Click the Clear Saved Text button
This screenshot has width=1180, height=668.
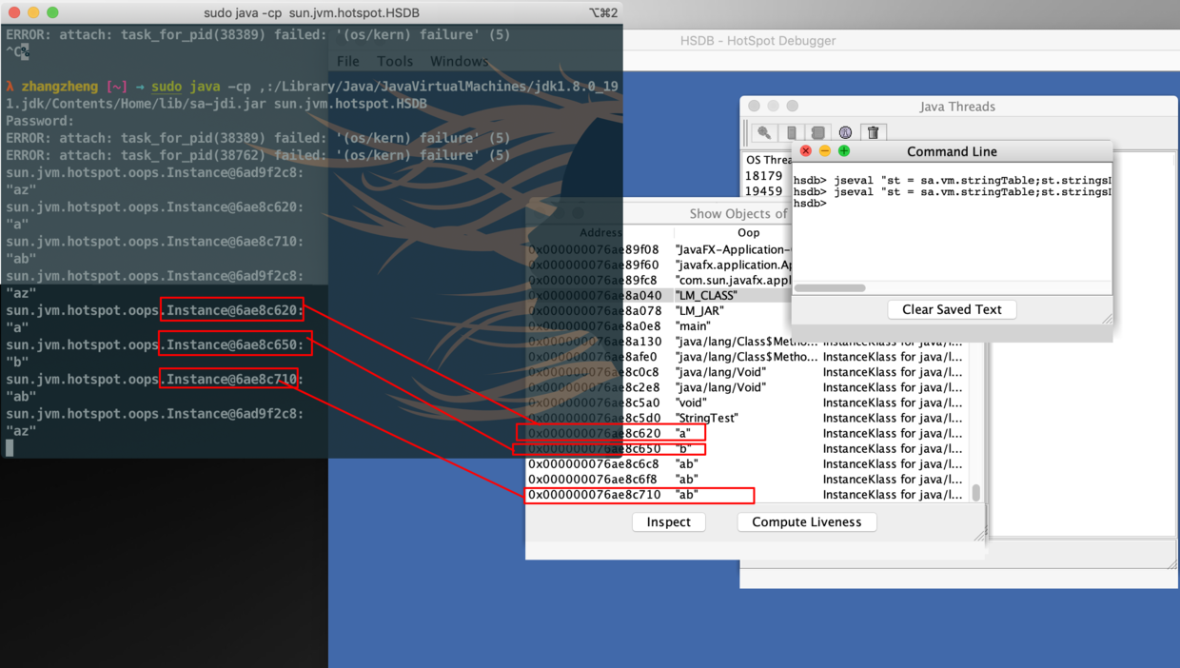pyautogui.click(x=952, y=309)
